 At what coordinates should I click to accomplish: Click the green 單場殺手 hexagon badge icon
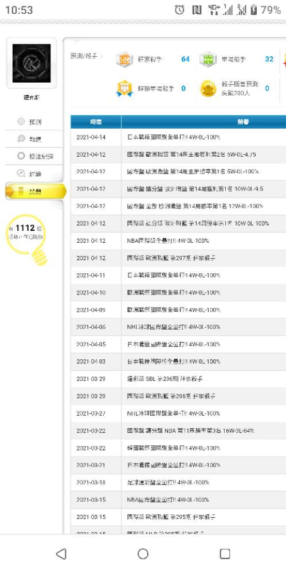click(208, 59)
